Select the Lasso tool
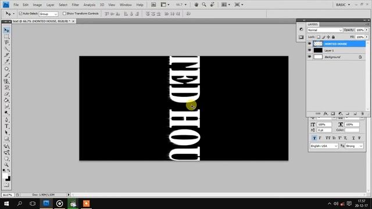The image size is (372, 209). pos(6,42)
